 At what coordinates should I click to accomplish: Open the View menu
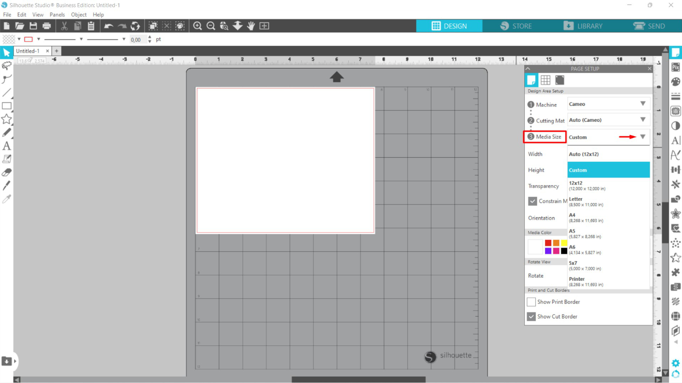[38, 15]
